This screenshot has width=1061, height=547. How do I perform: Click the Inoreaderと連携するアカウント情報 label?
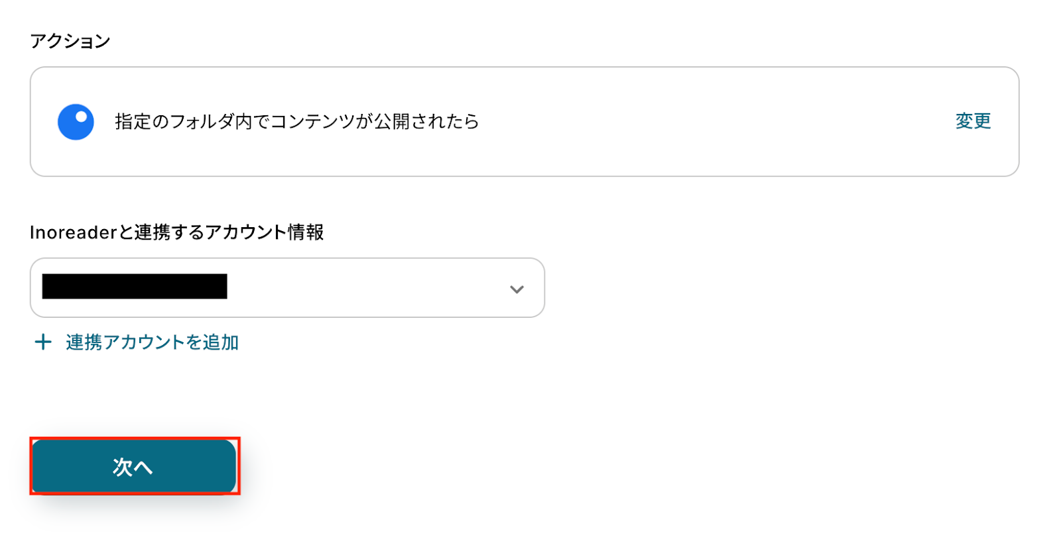pos(176,232)
